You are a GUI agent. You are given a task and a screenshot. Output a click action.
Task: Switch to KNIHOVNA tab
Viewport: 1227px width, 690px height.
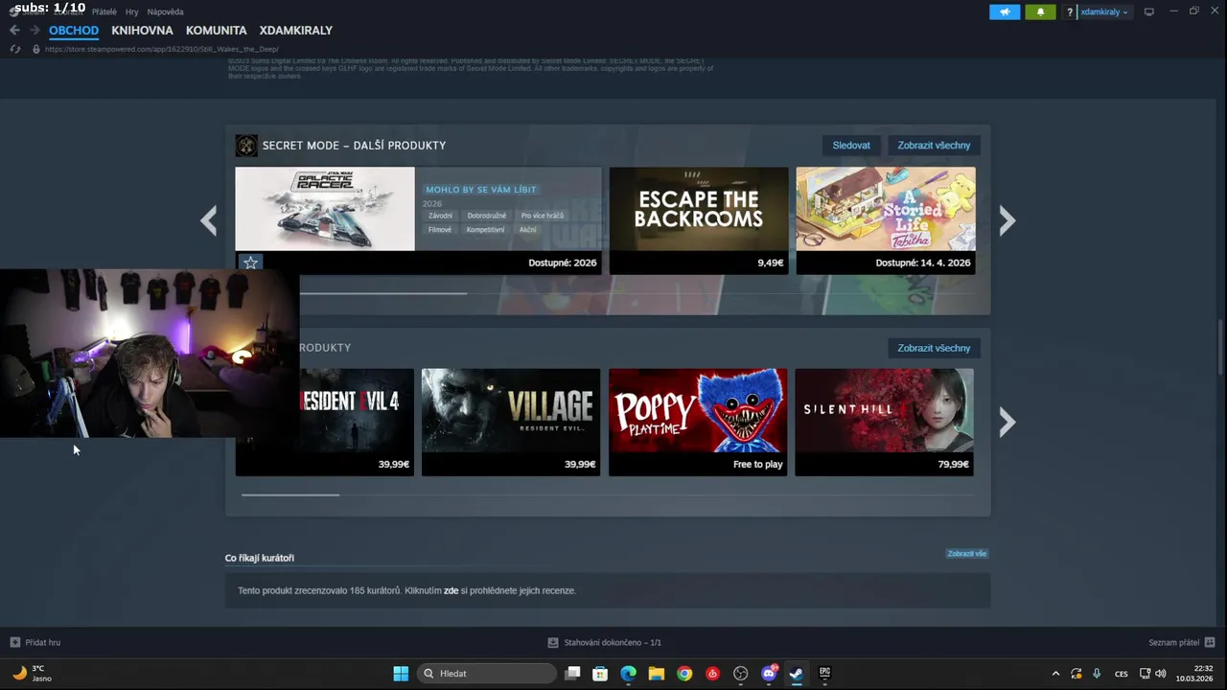pyautogui.click(x=142, y=31)
